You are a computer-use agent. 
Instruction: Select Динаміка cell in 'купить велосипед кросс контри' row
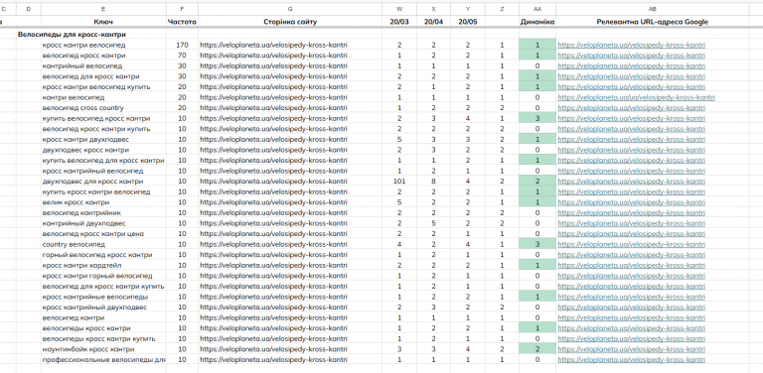537,118
